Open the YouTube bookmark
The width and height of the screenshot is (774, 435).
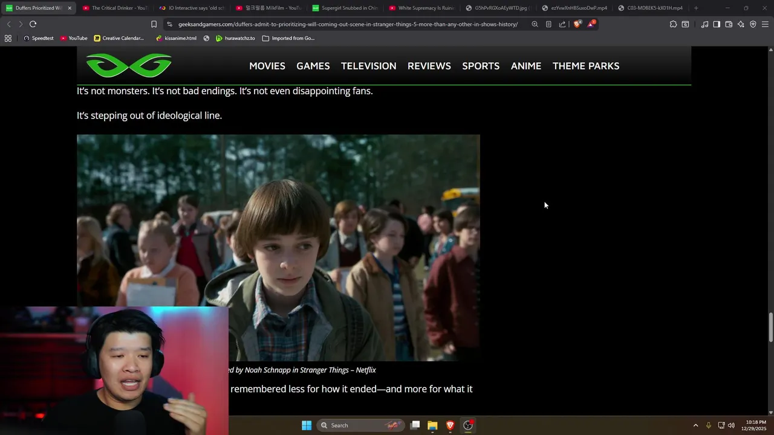pos(74,38)
